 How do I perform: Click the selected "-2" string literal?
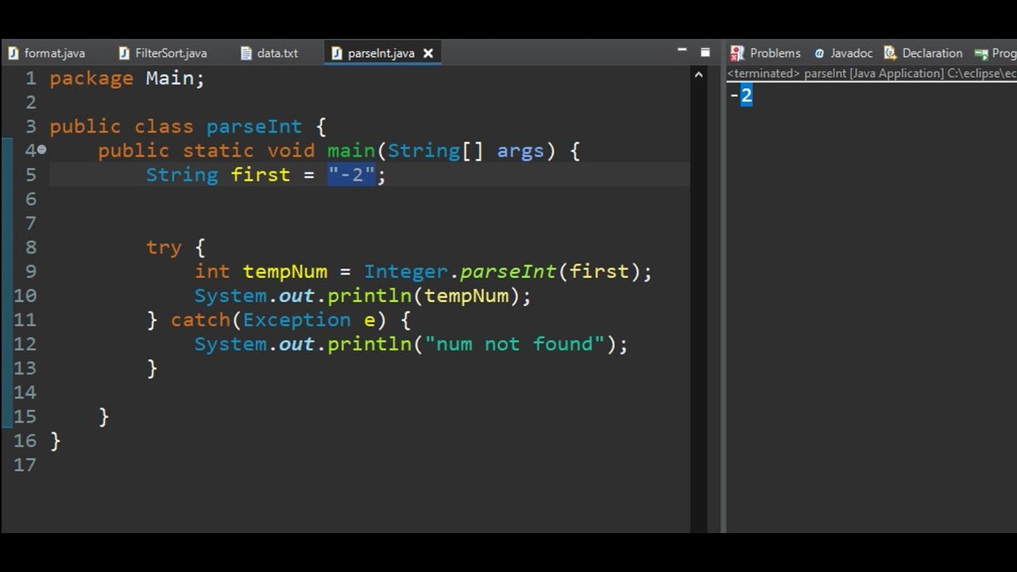pyautogui.click(x=351, y=175)
